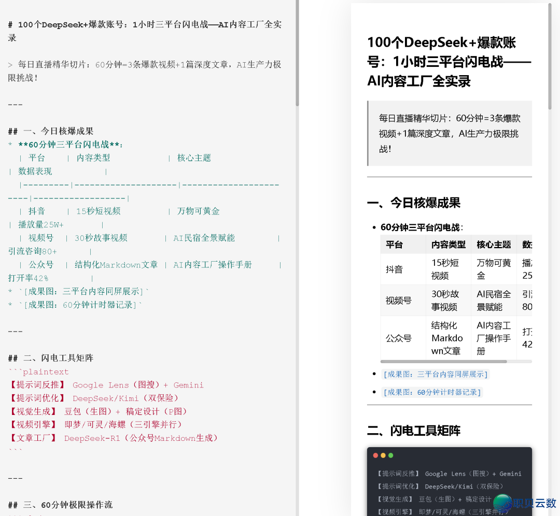Image resolution: width=560 pixels, height=516 pixels.
Task: Place cursor in editor blockquote > 每日直播精华切片
Action: click(145, 71)
